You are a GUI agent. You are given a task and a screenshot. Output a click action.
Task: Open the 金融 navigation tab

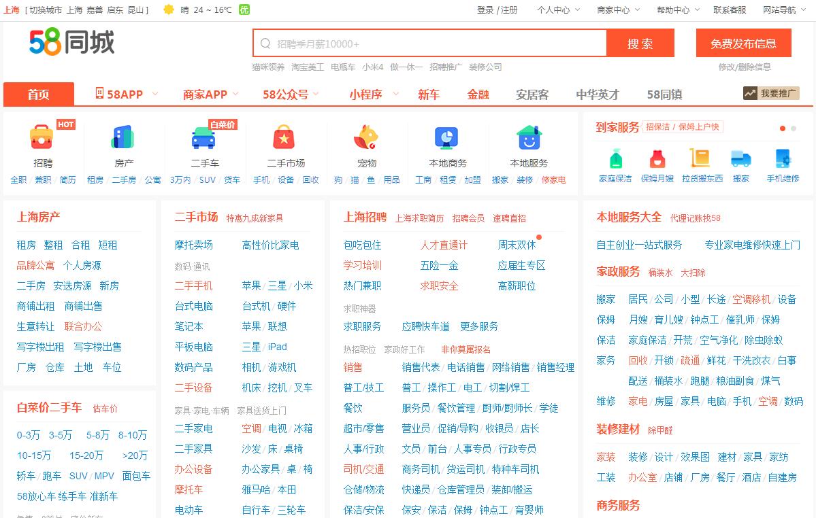pos(478,94)
